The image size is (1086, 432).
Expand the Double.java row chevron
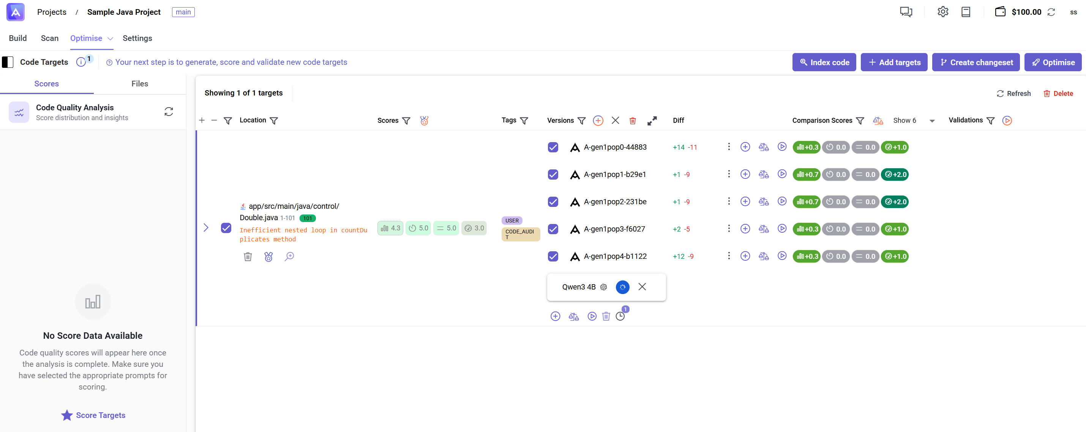coord(206,228)
